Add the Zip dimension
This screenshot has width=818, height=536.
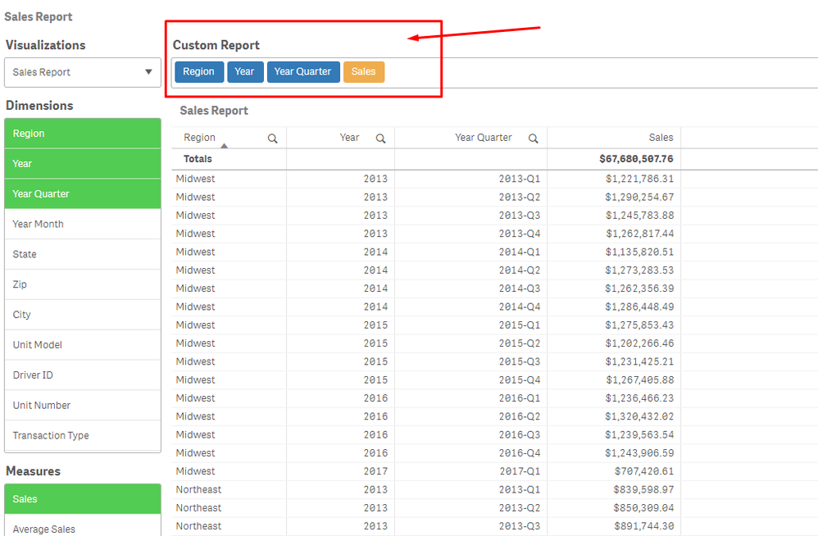[x=83, y=284]
